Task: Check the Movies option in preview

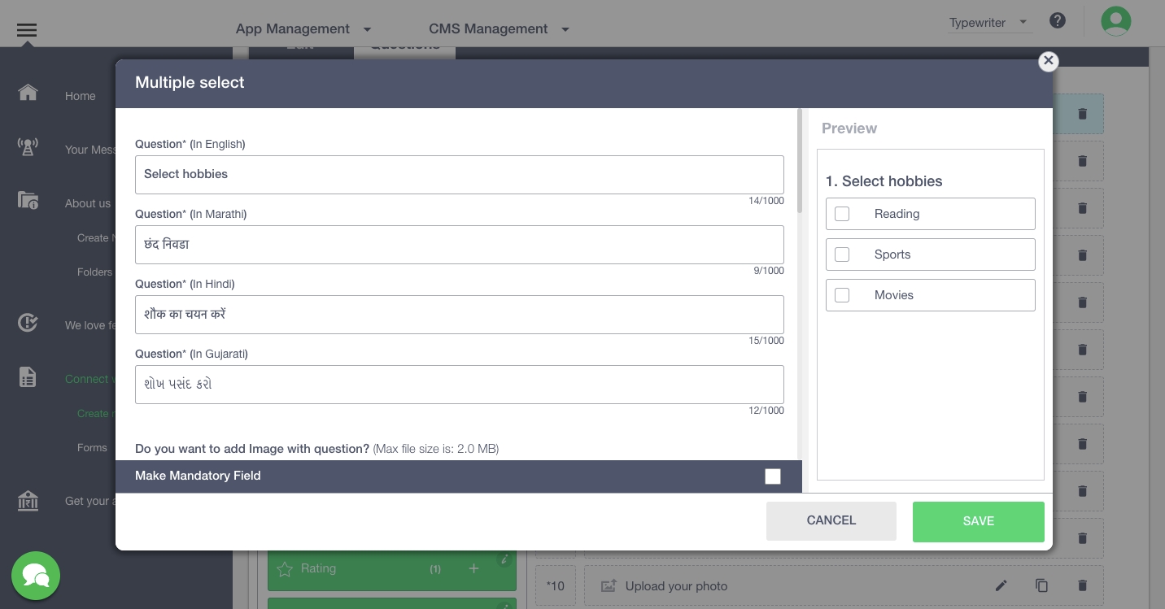Action: (842, 295)
